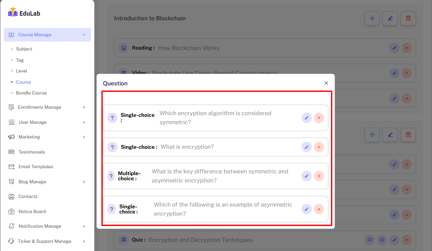Open Email Templates from sidebar
432x251 pixels.
(x=36, y=167)
